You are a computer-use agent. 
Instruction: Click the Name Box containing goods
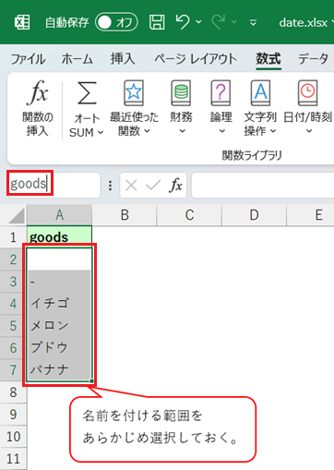[x=54, y=185]
